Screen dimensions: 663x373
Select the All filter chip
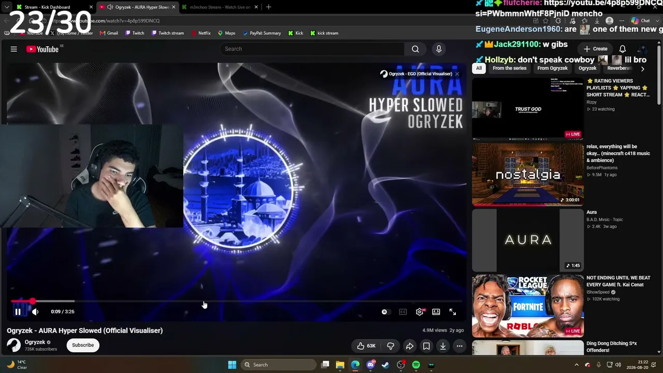pos(479,68)
